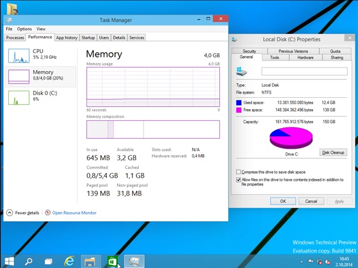The width and height of the screenshot is (358, 268).
Task: Open File Explorer from the taskbar
Action: (x=91, y=261)
